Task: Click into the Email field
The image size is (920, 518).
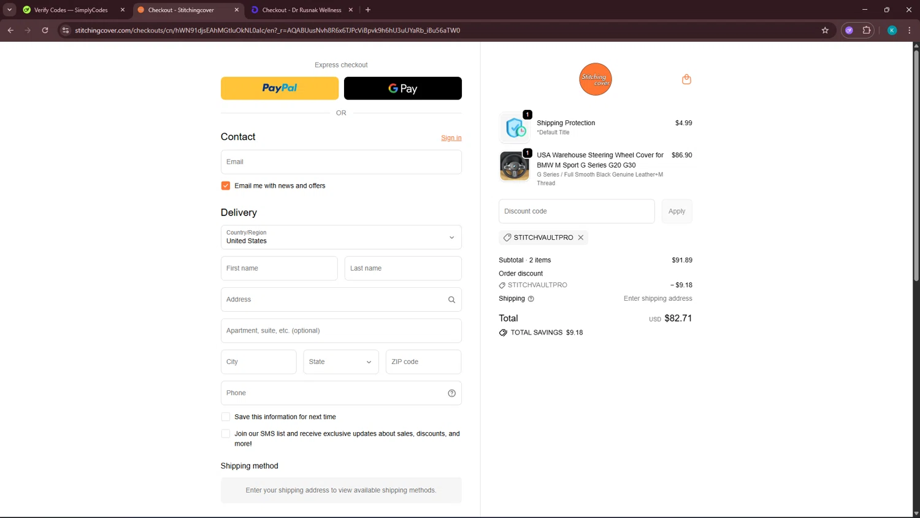Action: point(341,162)
